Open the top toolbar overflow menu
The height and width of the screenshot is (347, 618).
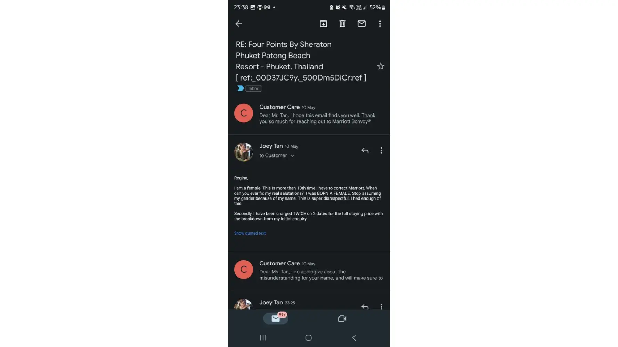380,24
